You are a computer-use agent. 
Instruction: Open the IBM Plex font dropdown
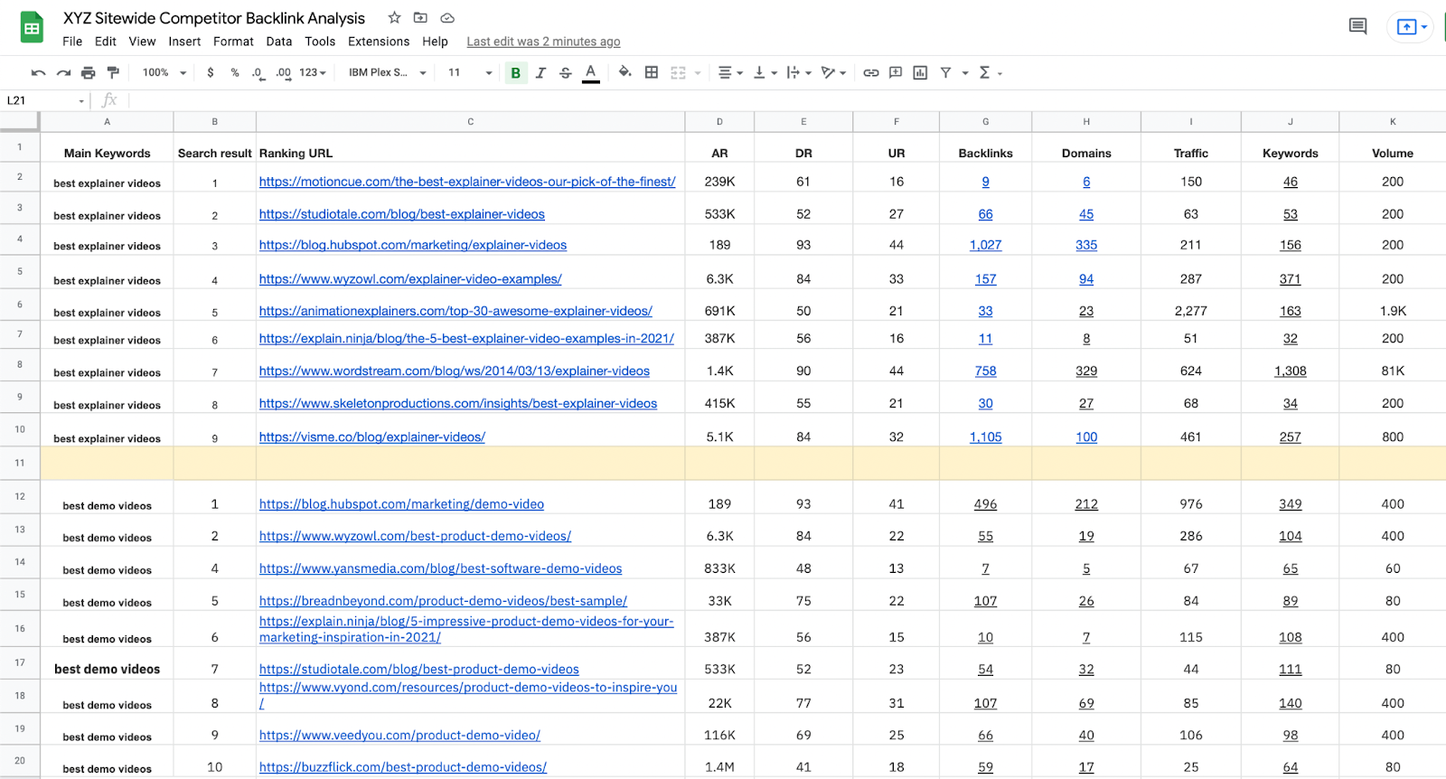[387, 72]
